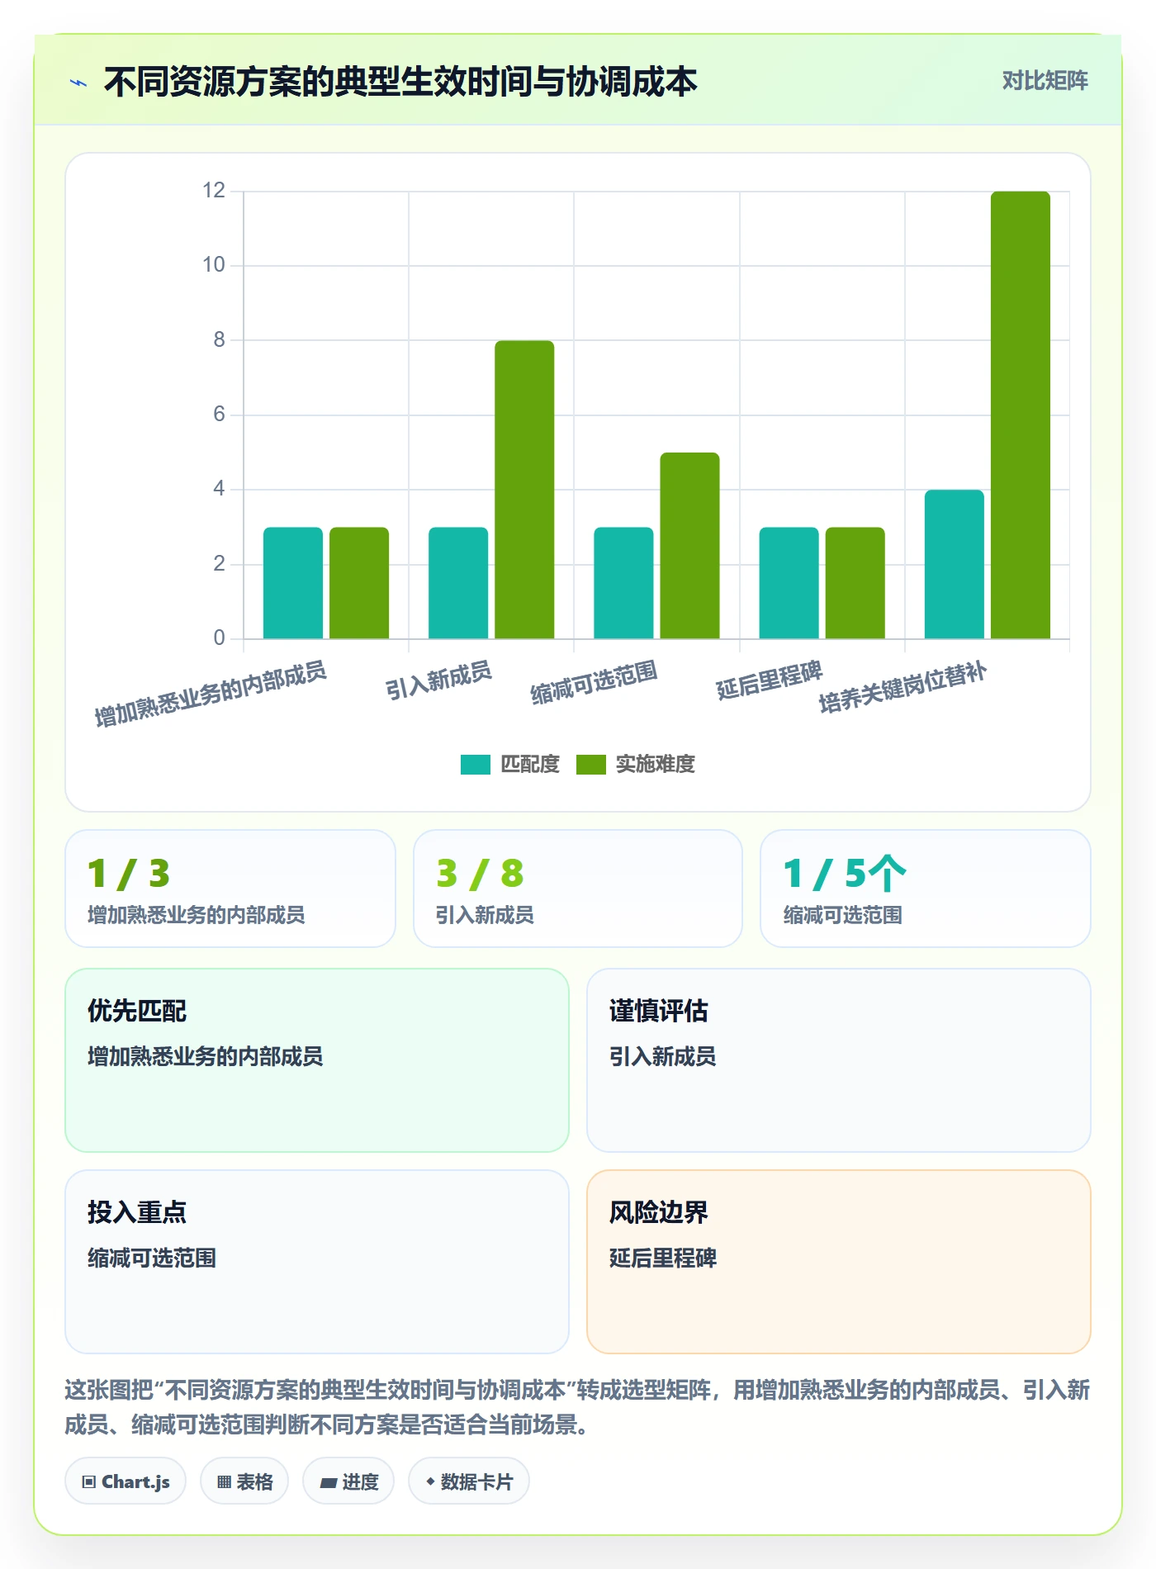Click the summary paragraph starting 这张图把
The image size is (1156, 1569).
(x=577, y=1407)
